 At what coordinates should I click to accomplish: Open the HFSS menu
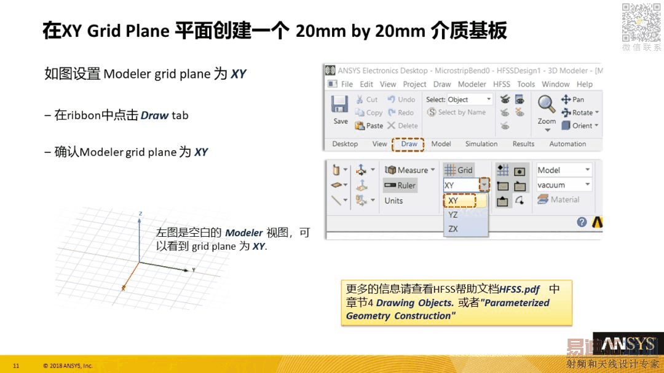[502, 84]
